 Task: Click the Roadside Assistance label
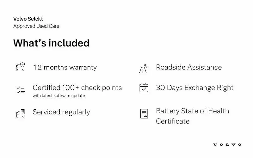[x=189, y=67]
